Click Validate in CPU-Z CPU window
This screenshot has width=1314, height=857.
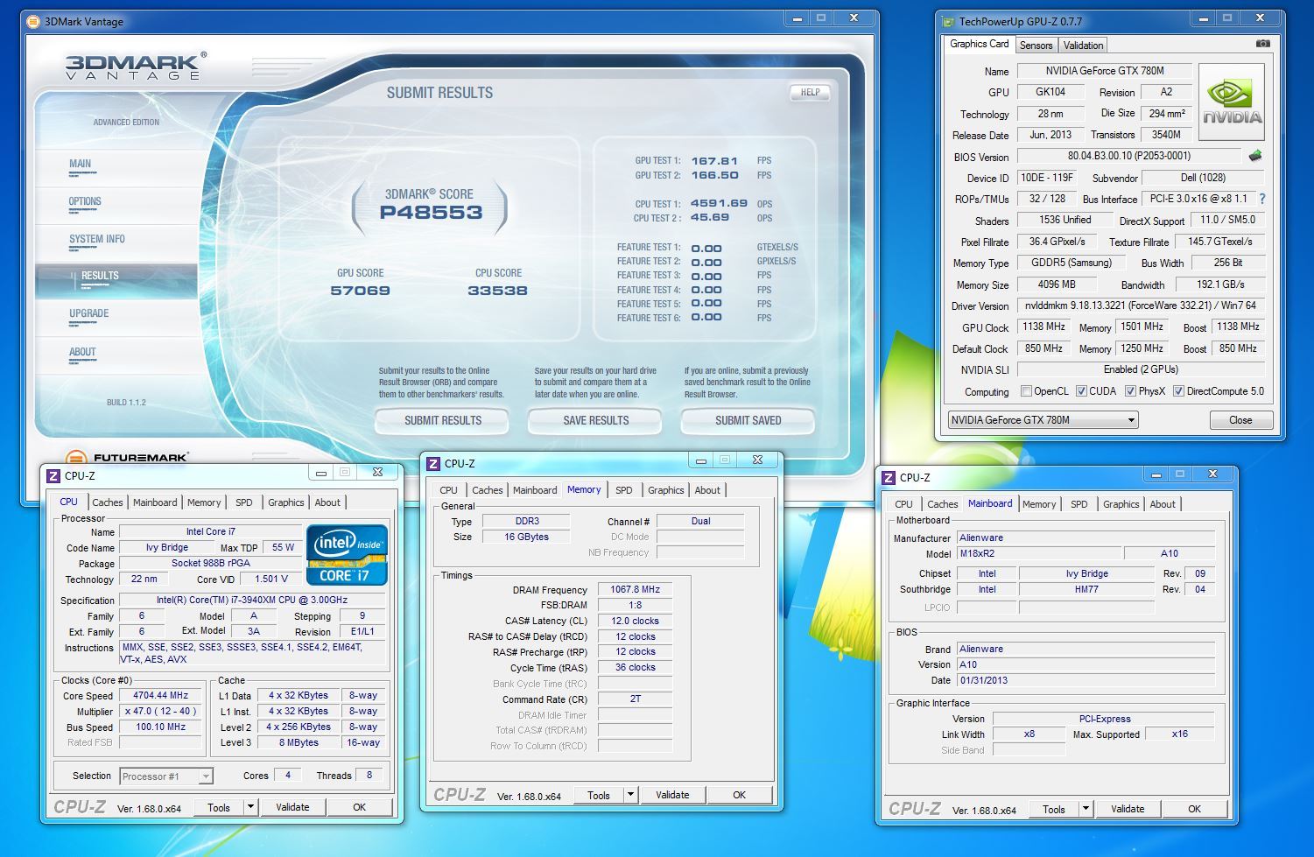pos(292,807)
